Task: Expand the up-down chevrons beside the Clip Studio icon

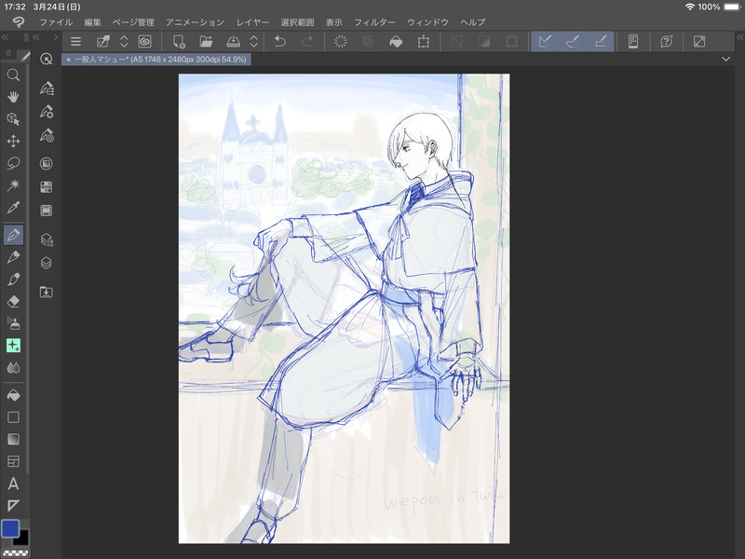Action: (x=124, y=41)
